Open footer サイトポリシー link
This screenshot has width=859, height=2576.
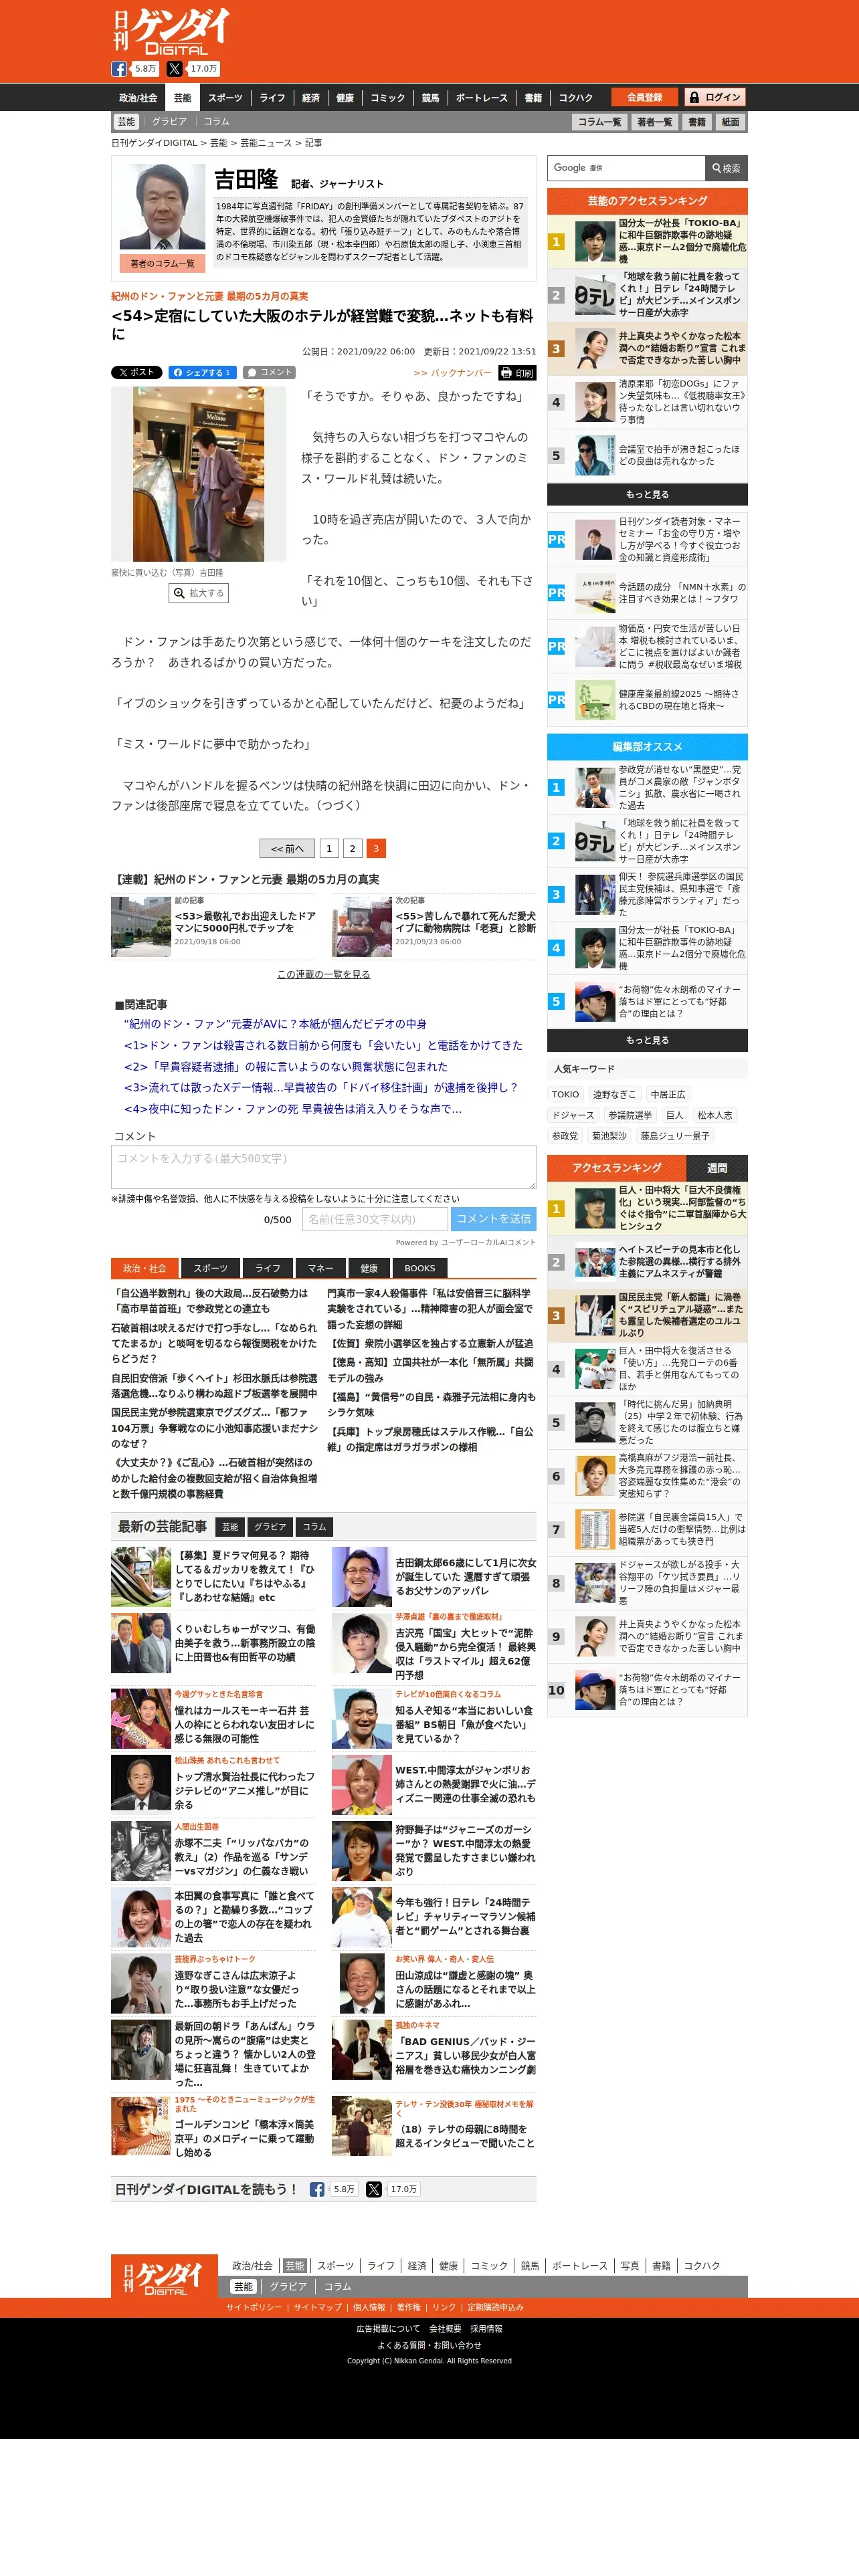click(254, 2307)
